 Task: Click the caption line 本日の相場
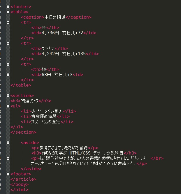pos(56,17)
